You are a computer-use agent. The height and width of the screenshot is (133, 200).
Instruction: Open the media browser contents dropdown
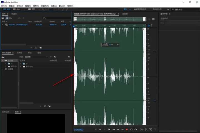click(36, 57)
